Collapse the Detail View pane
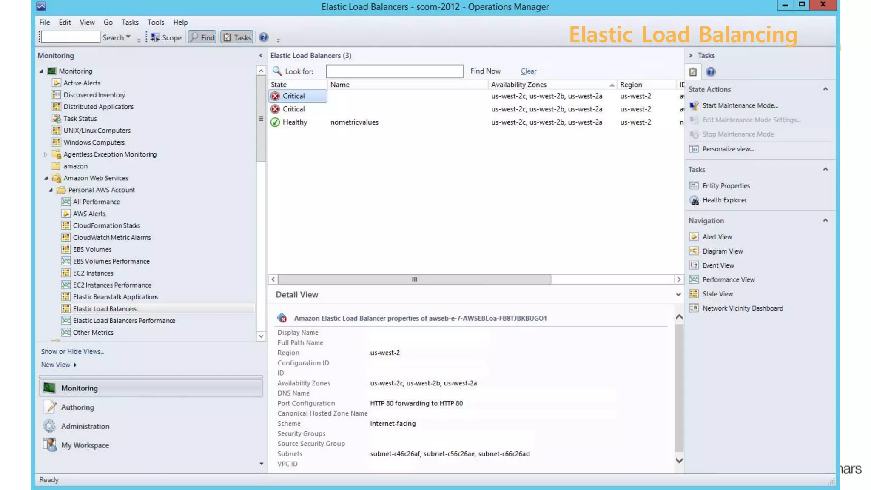Image resolution: width=871 pixels, height=490 pixels. [x=678, y=294]
